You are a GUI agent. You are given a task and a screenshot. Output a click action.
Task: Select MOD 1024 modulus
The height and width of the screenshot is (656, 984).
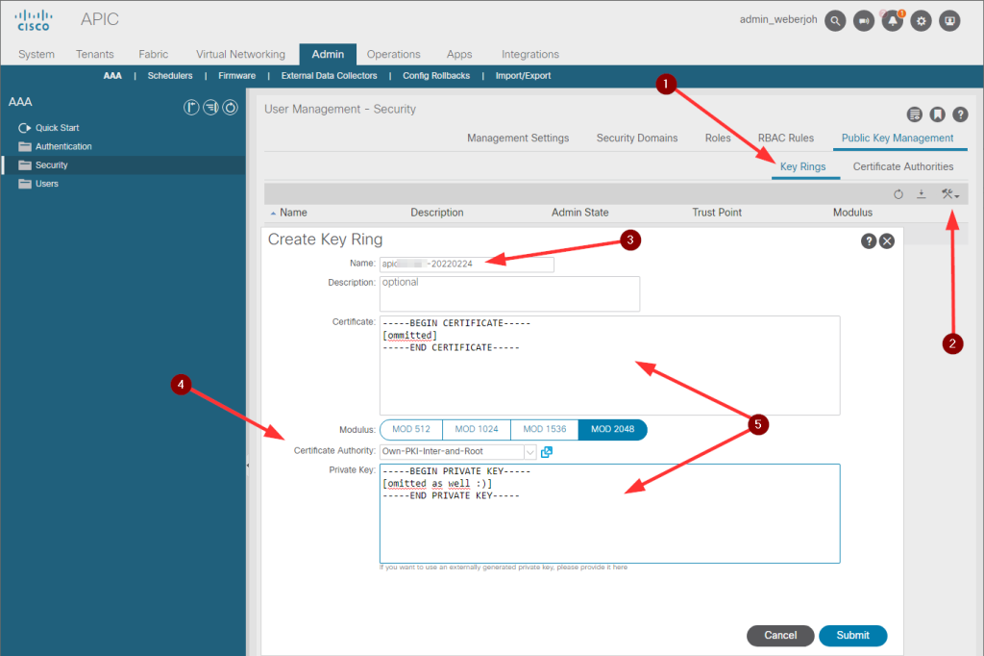point(477,429)
